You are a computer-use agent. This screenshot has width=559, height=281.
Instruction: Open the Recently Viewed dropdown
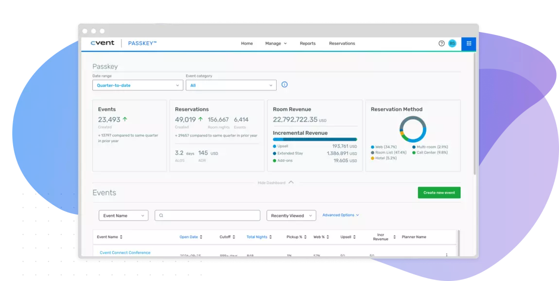[x=291, y=215]
